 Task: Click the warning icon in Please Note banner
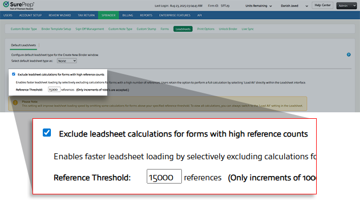[15, 103]
